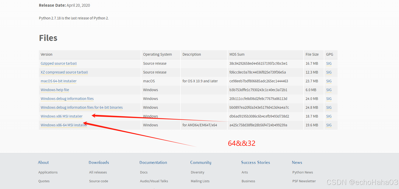Select MD5 sum b3b753dffe1c7930243c1c40ec3a72b1

point(258,90)
